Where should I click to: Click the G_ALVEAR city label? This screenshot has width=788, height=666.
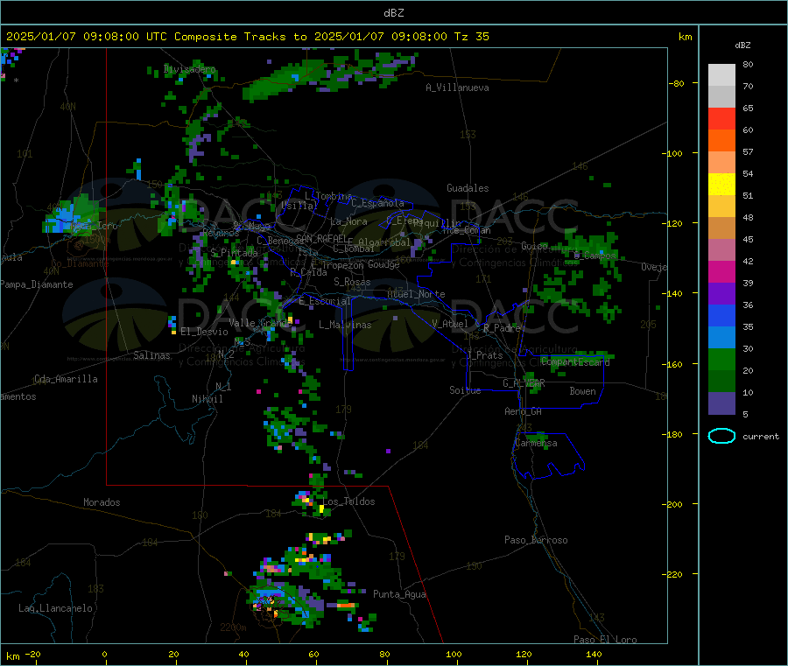click(524, 383)
